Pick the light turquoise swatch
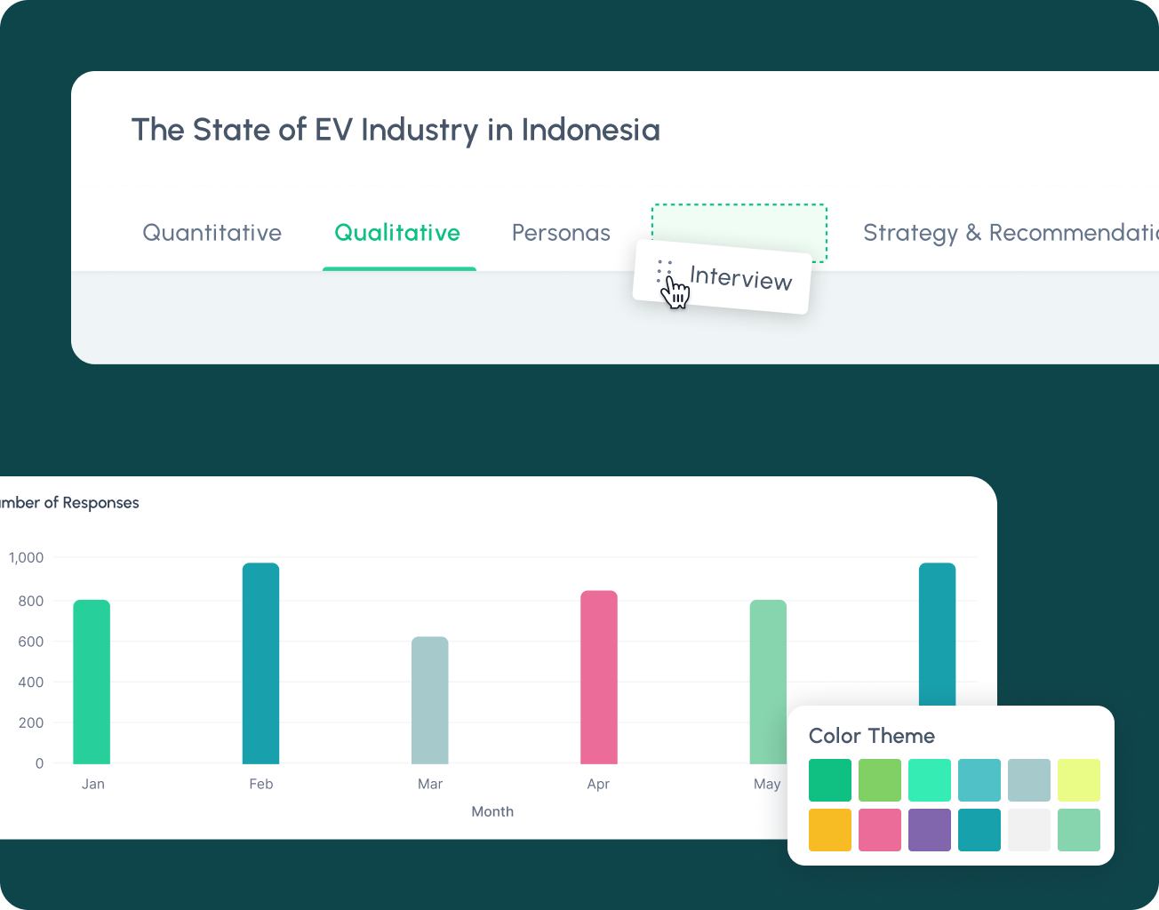This screenshot has width=1159, height=910. point(979,780)
